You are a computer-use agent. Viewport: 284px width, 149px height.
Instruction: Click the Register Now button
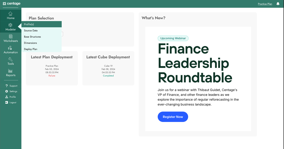173,117
